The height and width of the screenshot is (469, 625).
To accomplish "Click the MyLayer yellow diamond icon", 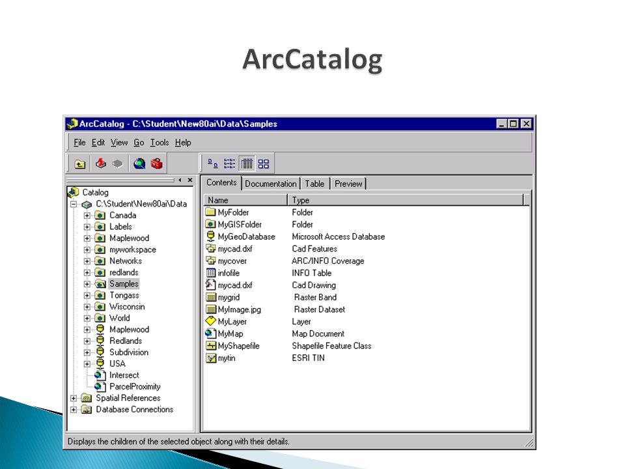I will click(210, 320).
